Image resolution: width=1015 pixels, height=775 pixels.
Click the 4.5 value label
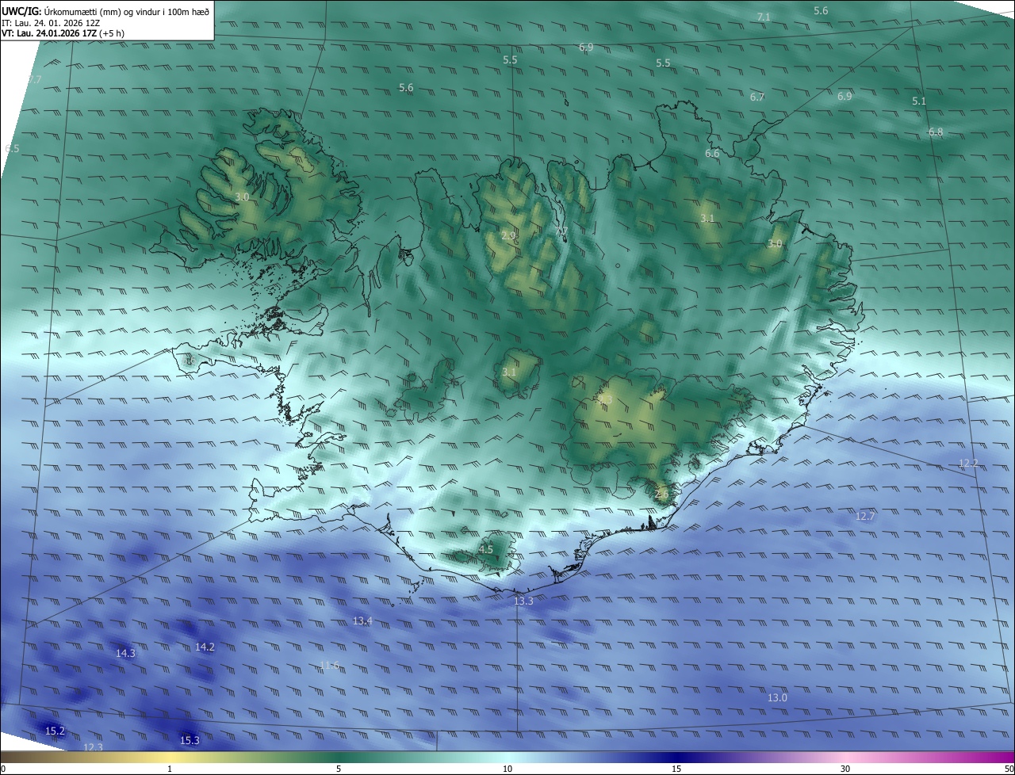(x=486, y=550)
